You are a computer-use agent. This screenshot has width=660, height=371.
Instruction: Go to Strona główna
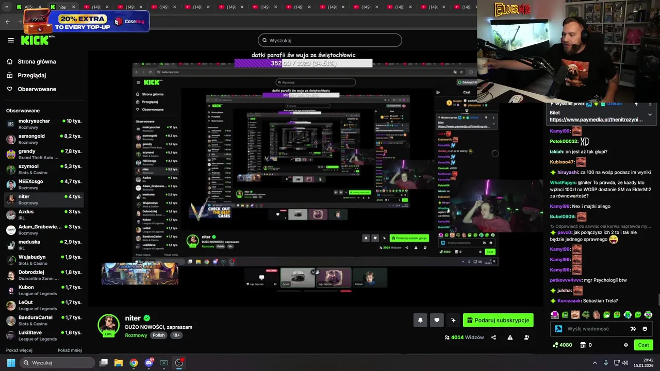(31, 61)
